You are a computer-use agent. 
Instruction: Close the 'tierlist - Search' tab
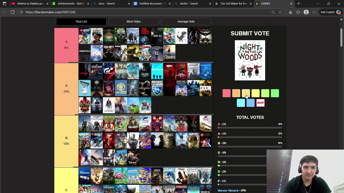210,4
